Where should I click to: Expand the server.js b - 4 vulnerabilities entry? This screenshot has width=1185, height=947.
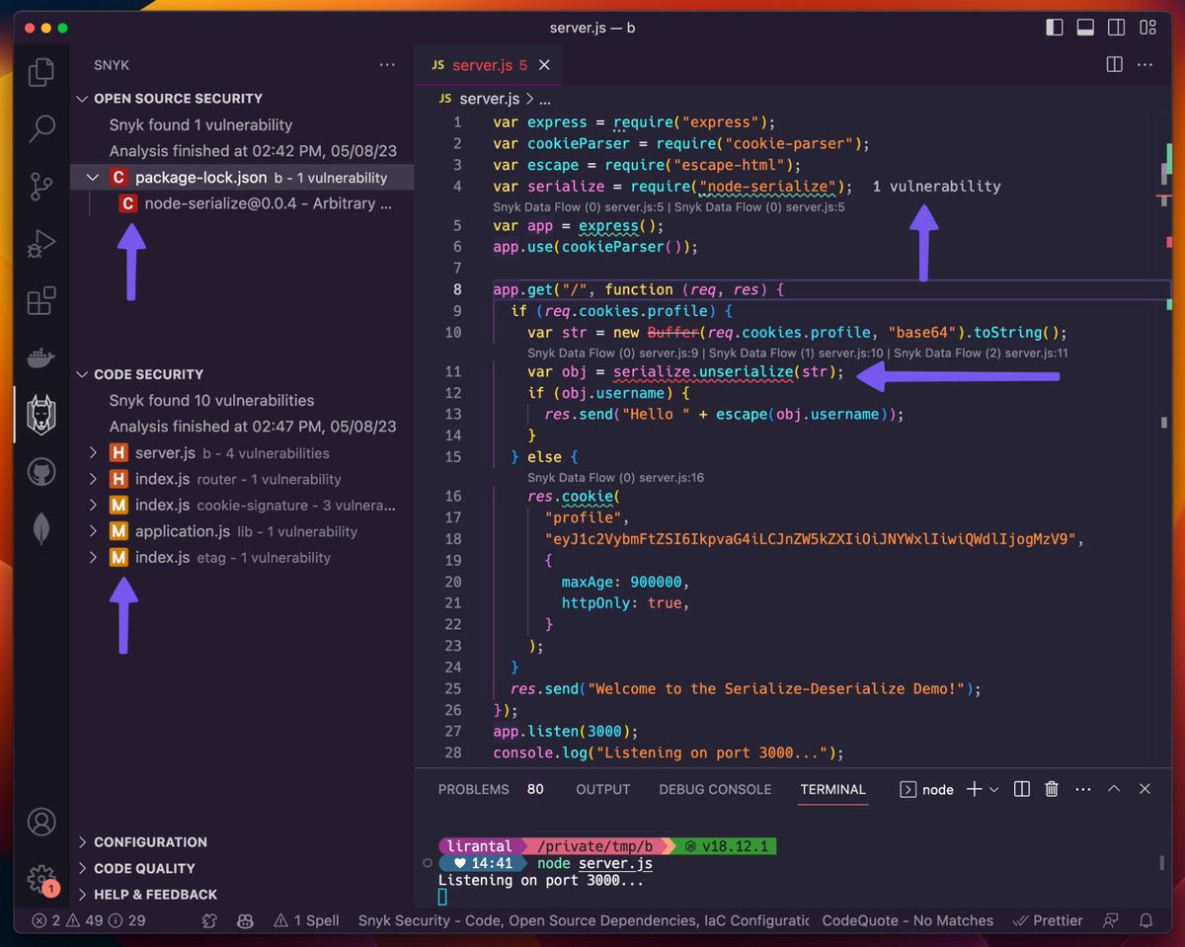tap(93, 453)
